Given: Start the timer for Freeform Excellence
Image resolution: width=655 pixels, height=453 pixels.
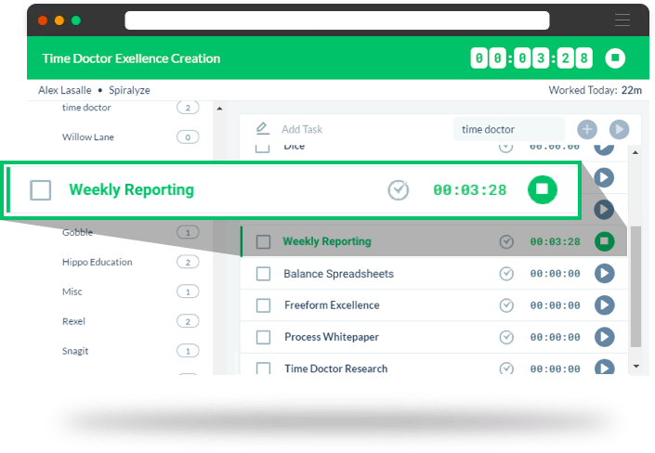Looking at the screenshot, I should pos(605,305).
